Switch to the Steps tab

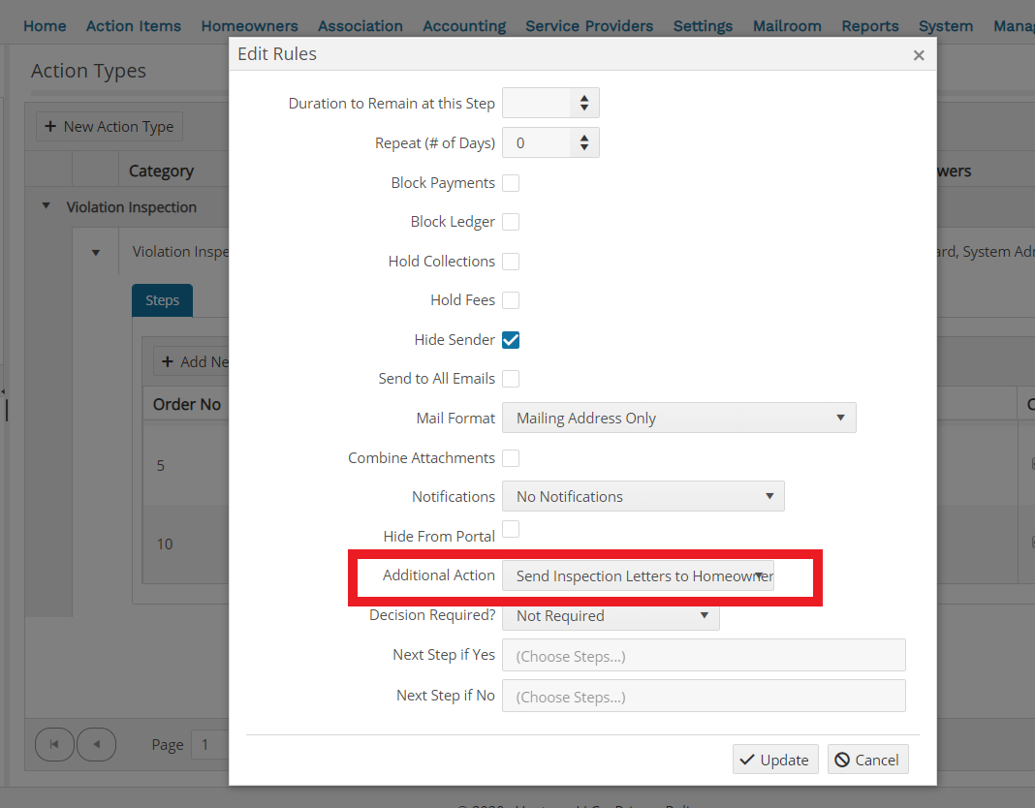162,300
